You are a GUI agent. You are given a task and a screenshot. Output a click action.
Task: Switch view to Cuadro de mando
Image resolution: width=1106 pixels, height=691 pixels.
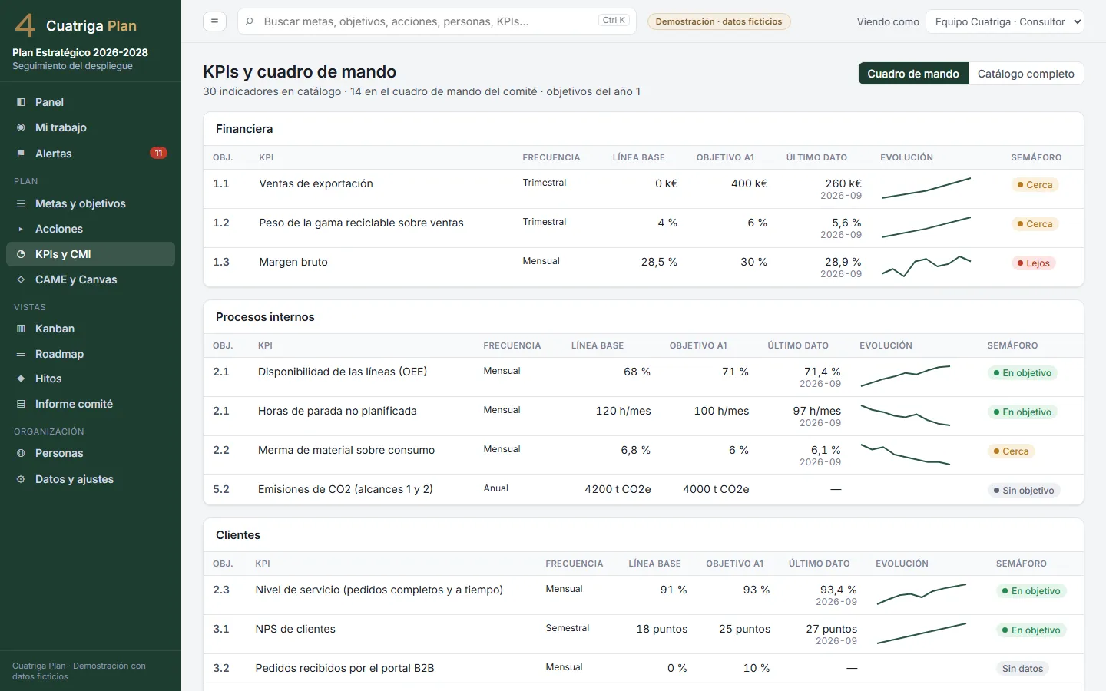[x=913, y=74]
